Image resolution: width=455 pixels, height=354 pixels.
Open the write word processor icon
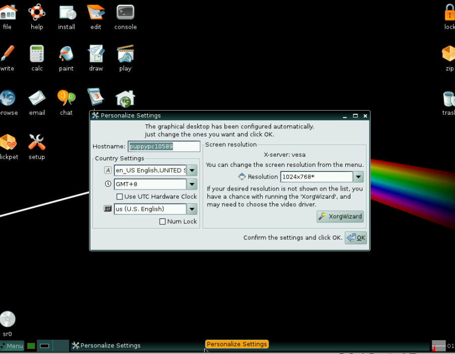click(x=7, y=54)
